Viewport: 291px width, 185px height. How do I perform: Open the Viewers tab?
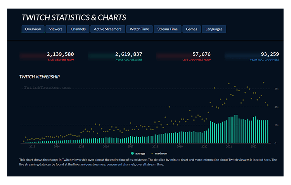tap(55, 29)
